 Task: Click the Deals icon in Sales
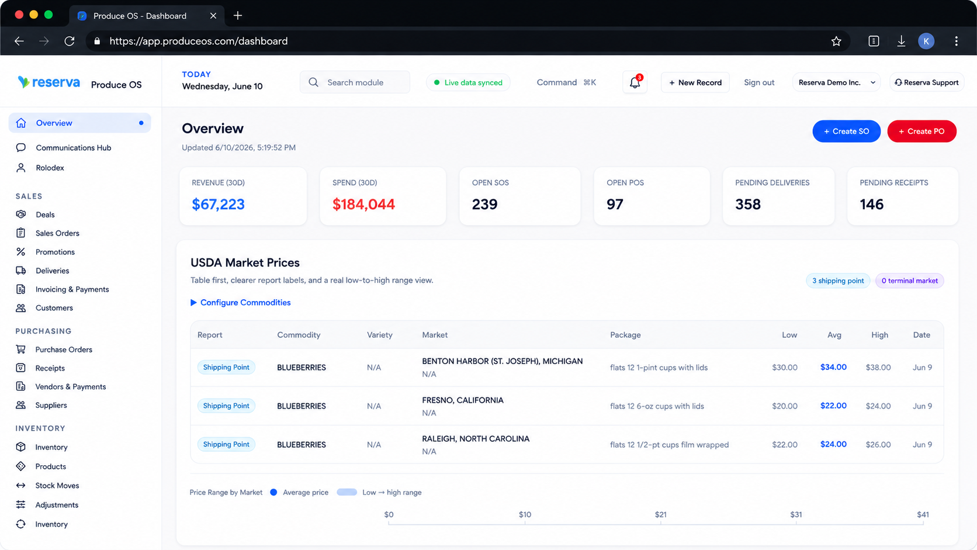pyautogui.click(x=21, y=215)
